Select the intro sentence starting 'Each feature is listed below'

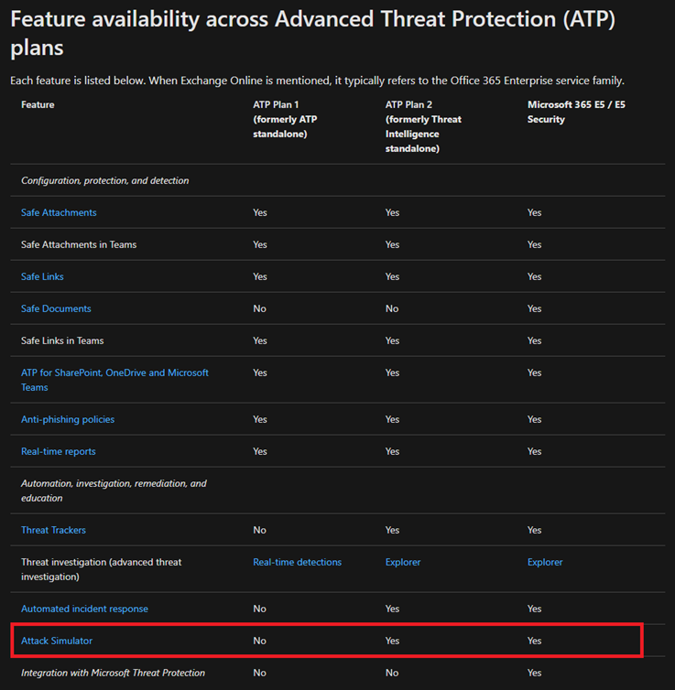click(317, 81)
